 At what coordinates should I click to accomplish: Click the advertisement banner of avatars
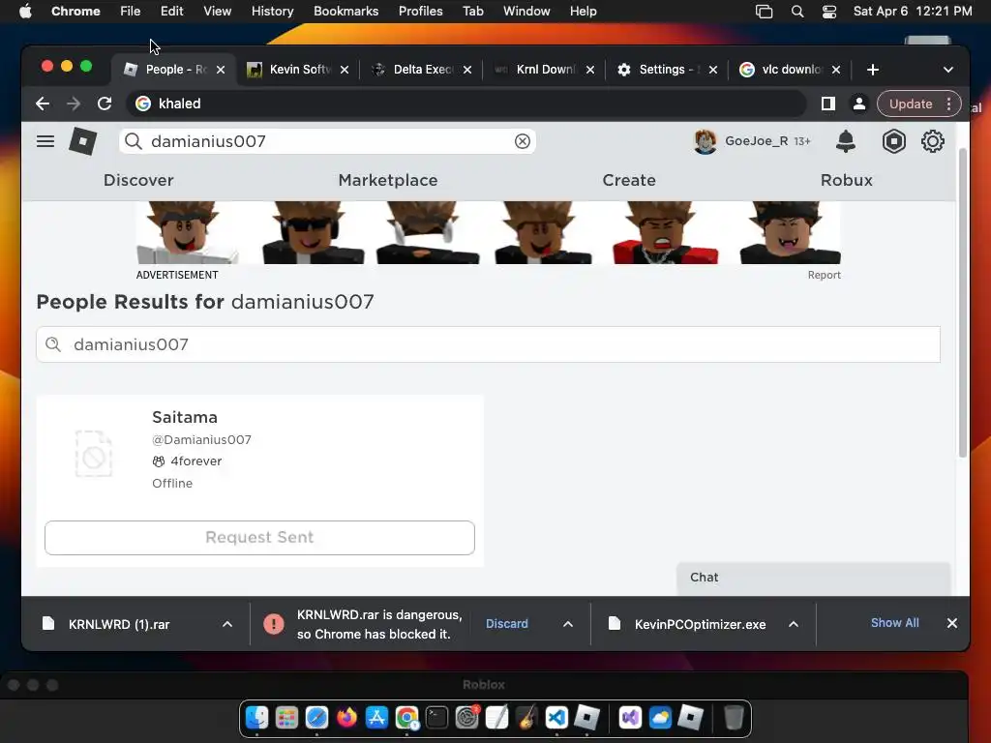pos(488,232)
